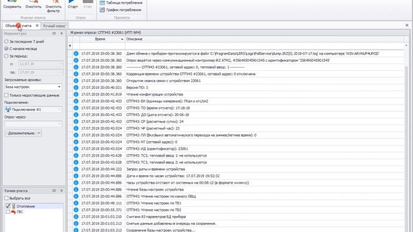Click the Отопление radiator icon

(14, 206)
